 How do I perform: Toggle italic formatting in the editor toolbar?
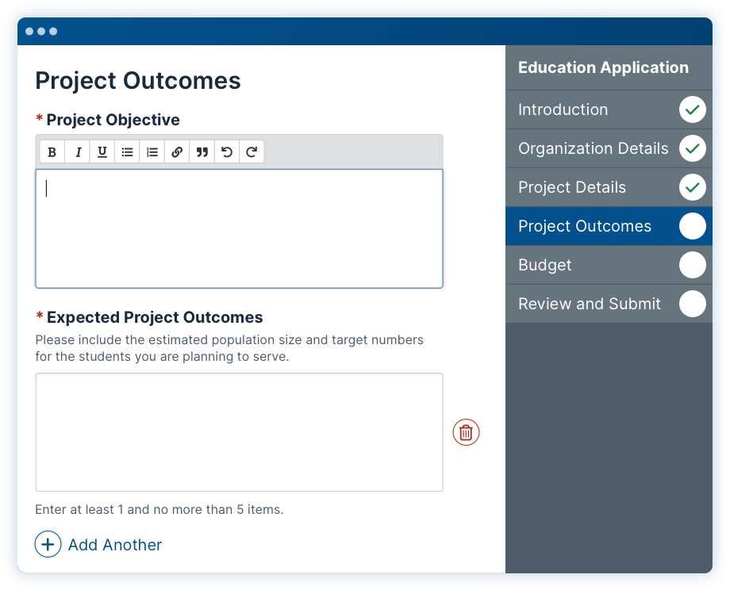tap(77, 151)
